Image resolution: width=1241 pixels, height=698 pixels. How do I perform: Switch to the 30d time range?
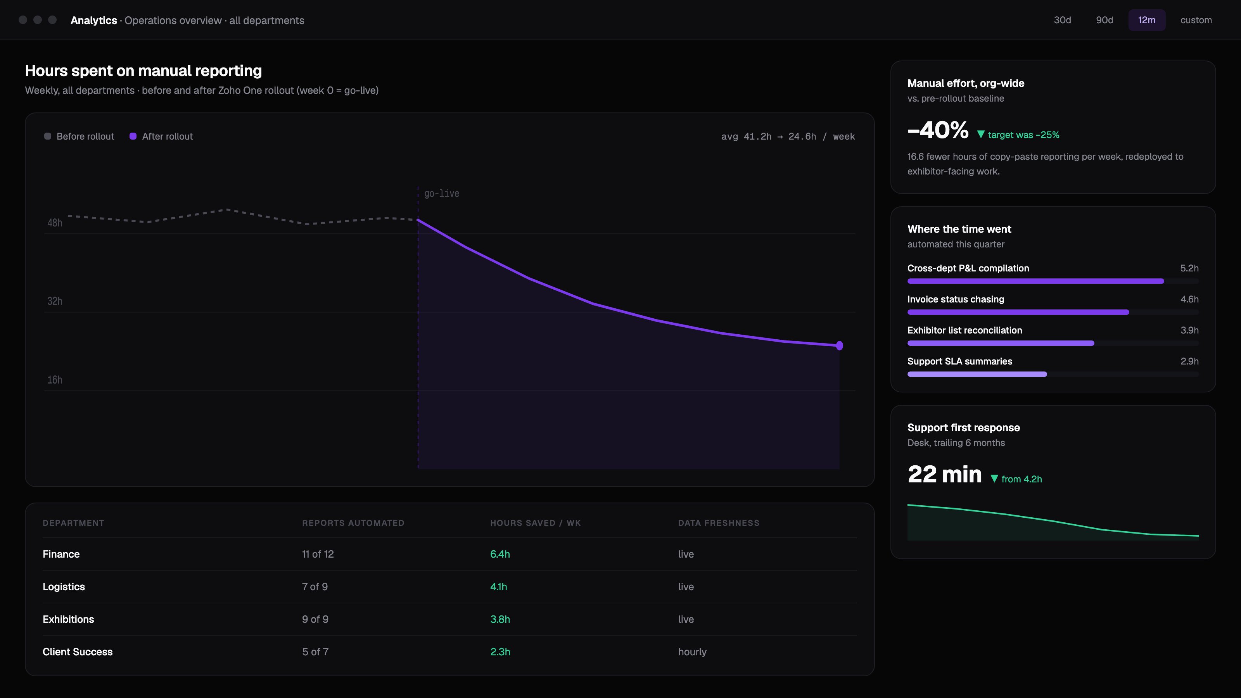tap(1062, 20)
